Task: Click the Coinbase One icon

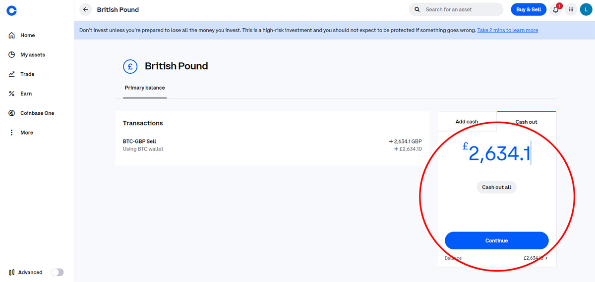Action: (12, 113)
